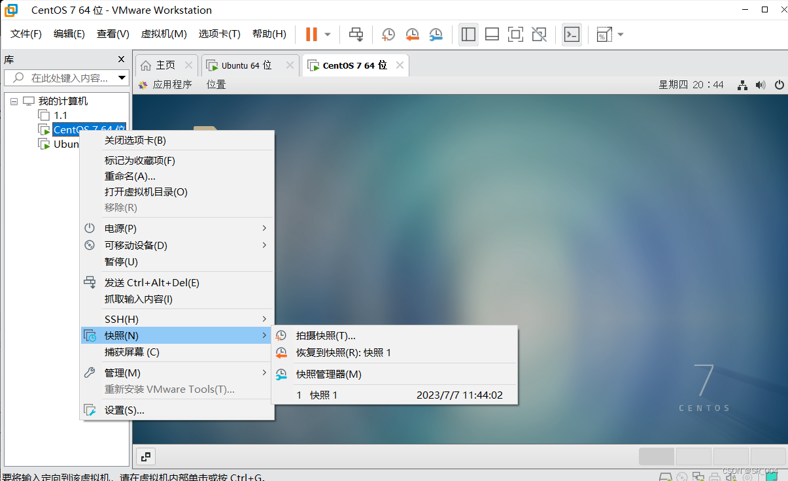Open the 查看(V) menu
This screenshot has width=788, height=481.
[x=112, y=34]
